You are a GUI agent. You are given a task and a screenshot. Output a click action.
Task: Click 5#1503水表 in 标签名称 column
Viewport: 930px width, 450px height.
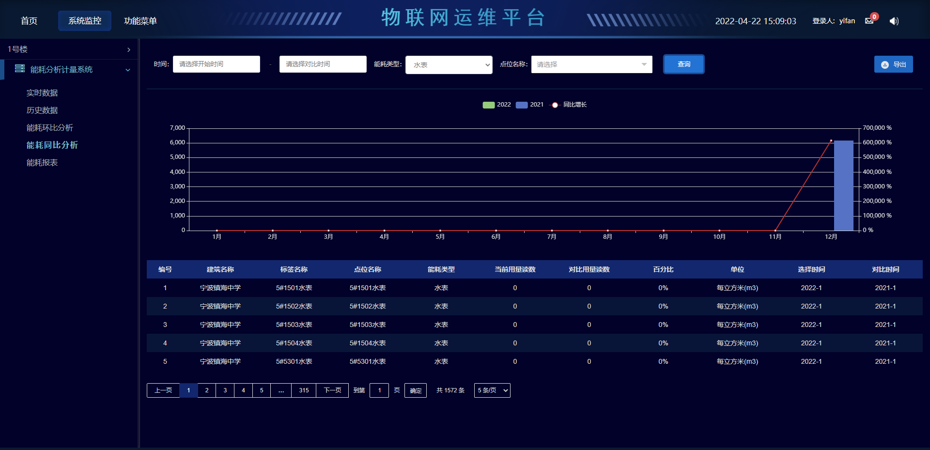(294, 325)
